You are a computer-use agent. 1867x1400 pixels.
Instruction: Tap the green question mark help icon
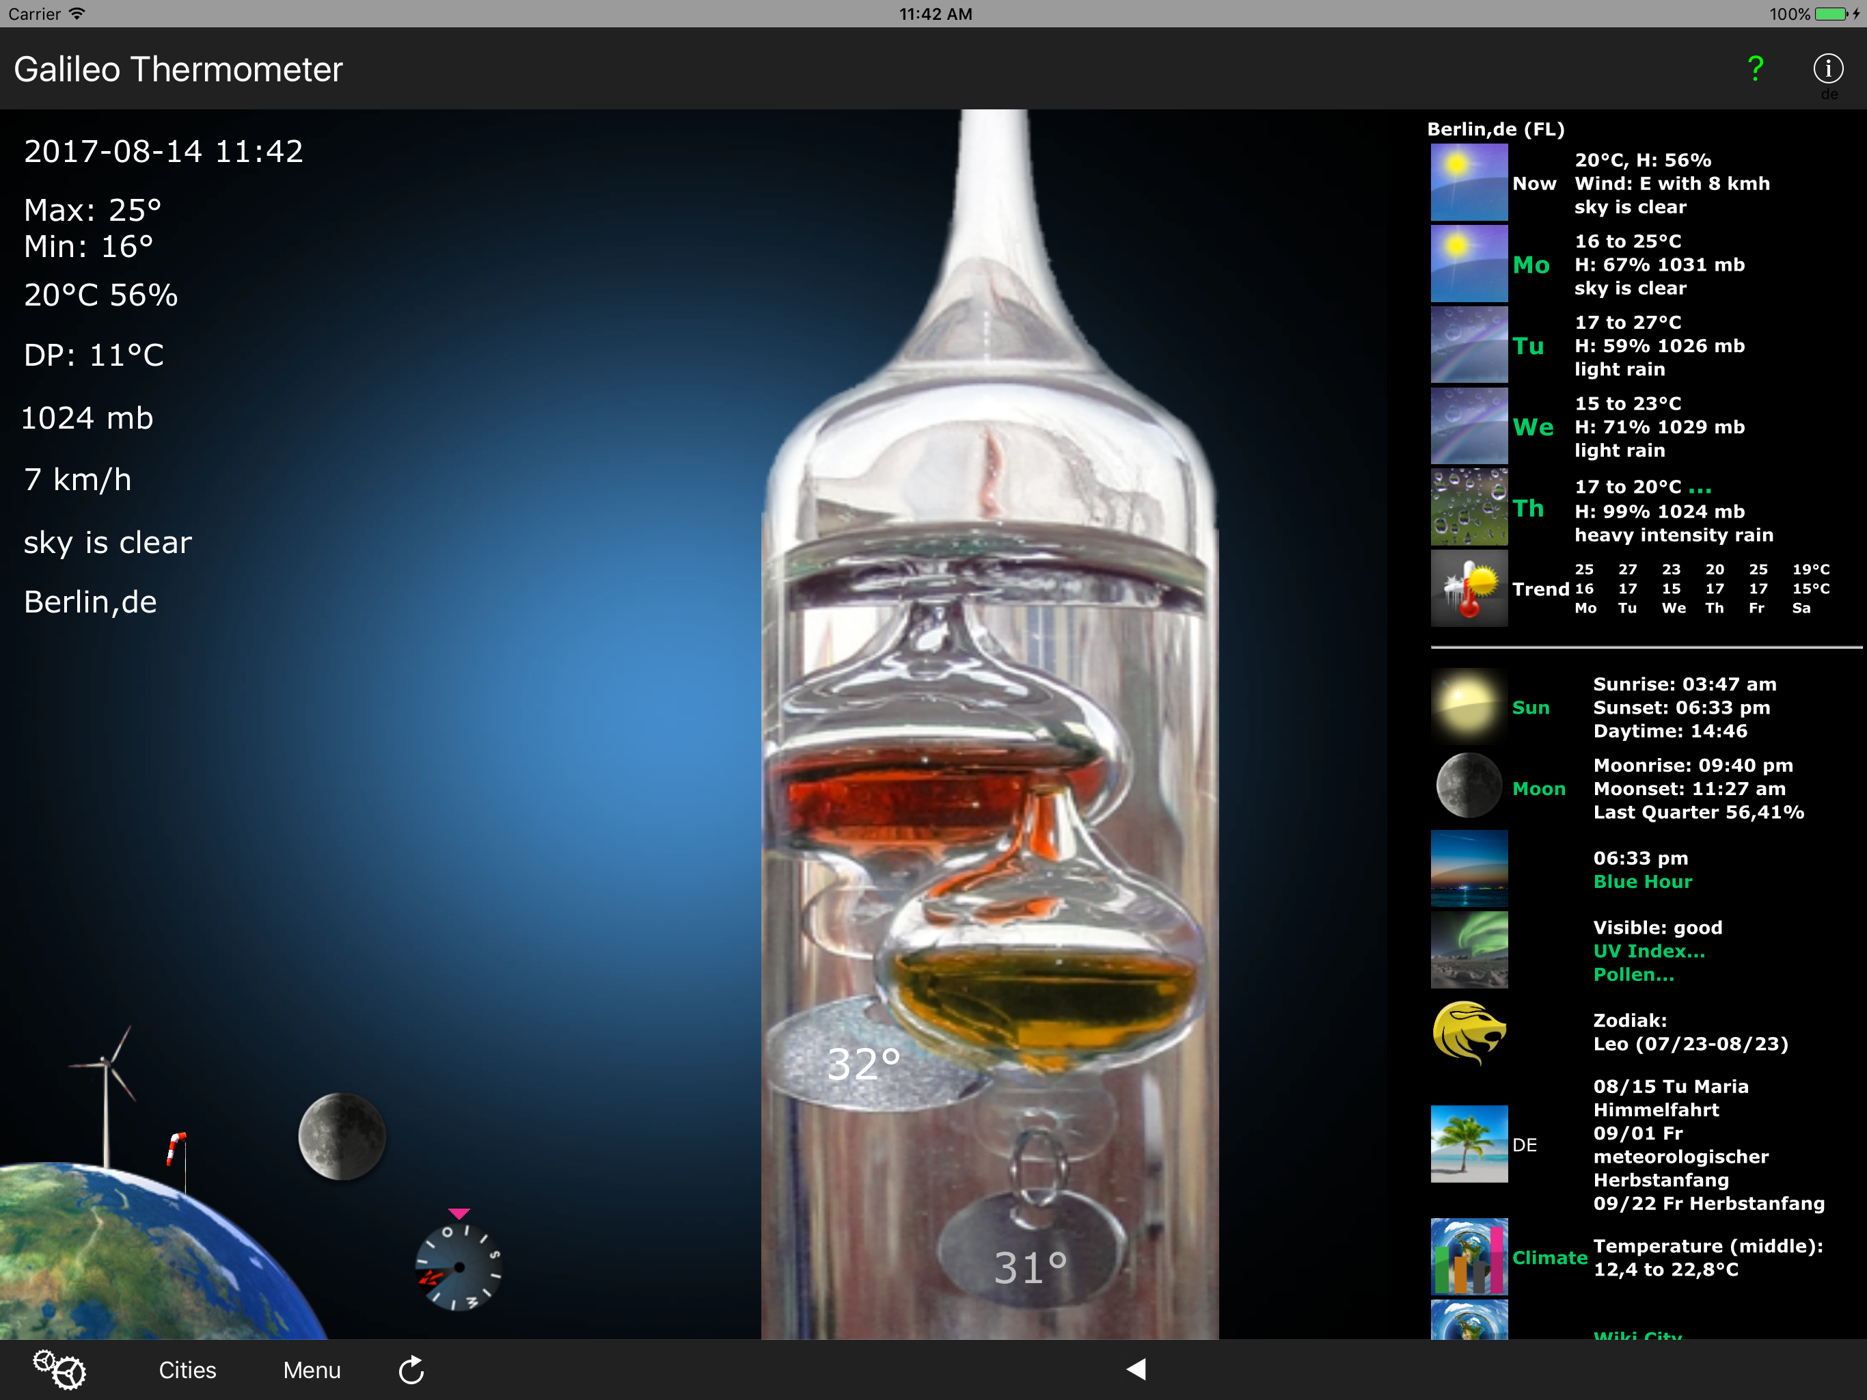tap(1755, 68)
